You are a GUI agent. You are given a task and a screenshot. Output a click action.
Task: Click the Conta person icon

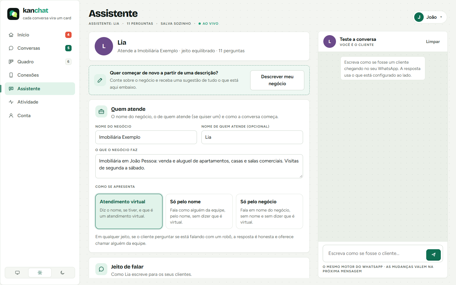tap(11, 116)
